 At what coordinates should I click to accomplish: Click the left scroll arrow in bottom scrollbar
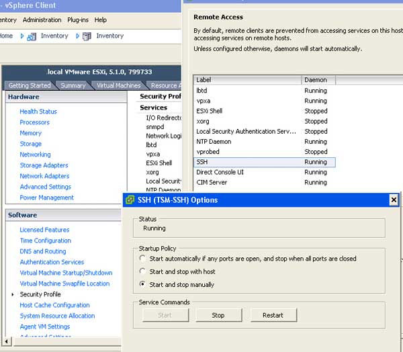pos(6,342)
